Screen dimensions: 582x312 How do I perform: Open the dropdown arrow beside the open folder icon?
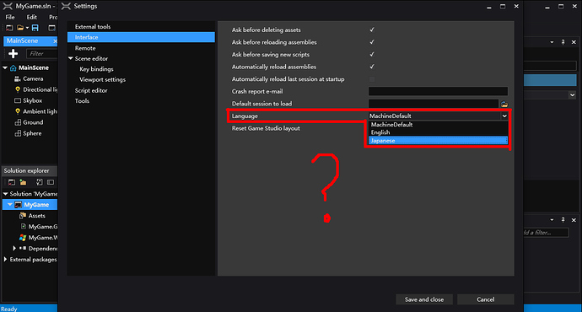[x=28, y=28]
